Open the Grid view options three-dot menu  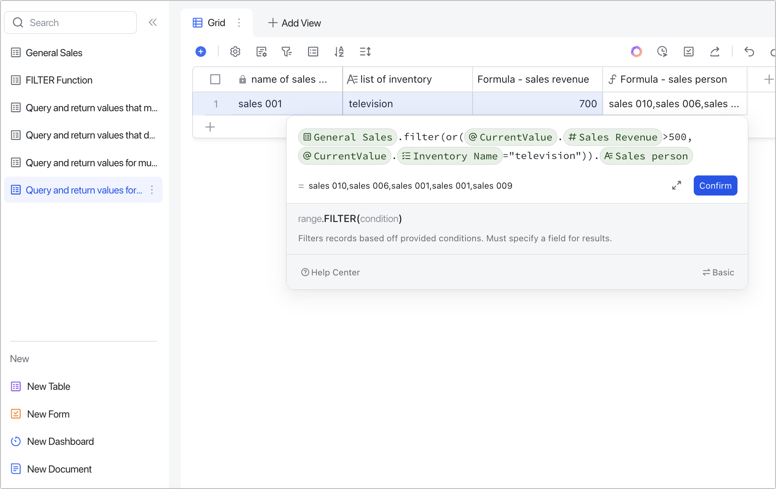[239, 23]
